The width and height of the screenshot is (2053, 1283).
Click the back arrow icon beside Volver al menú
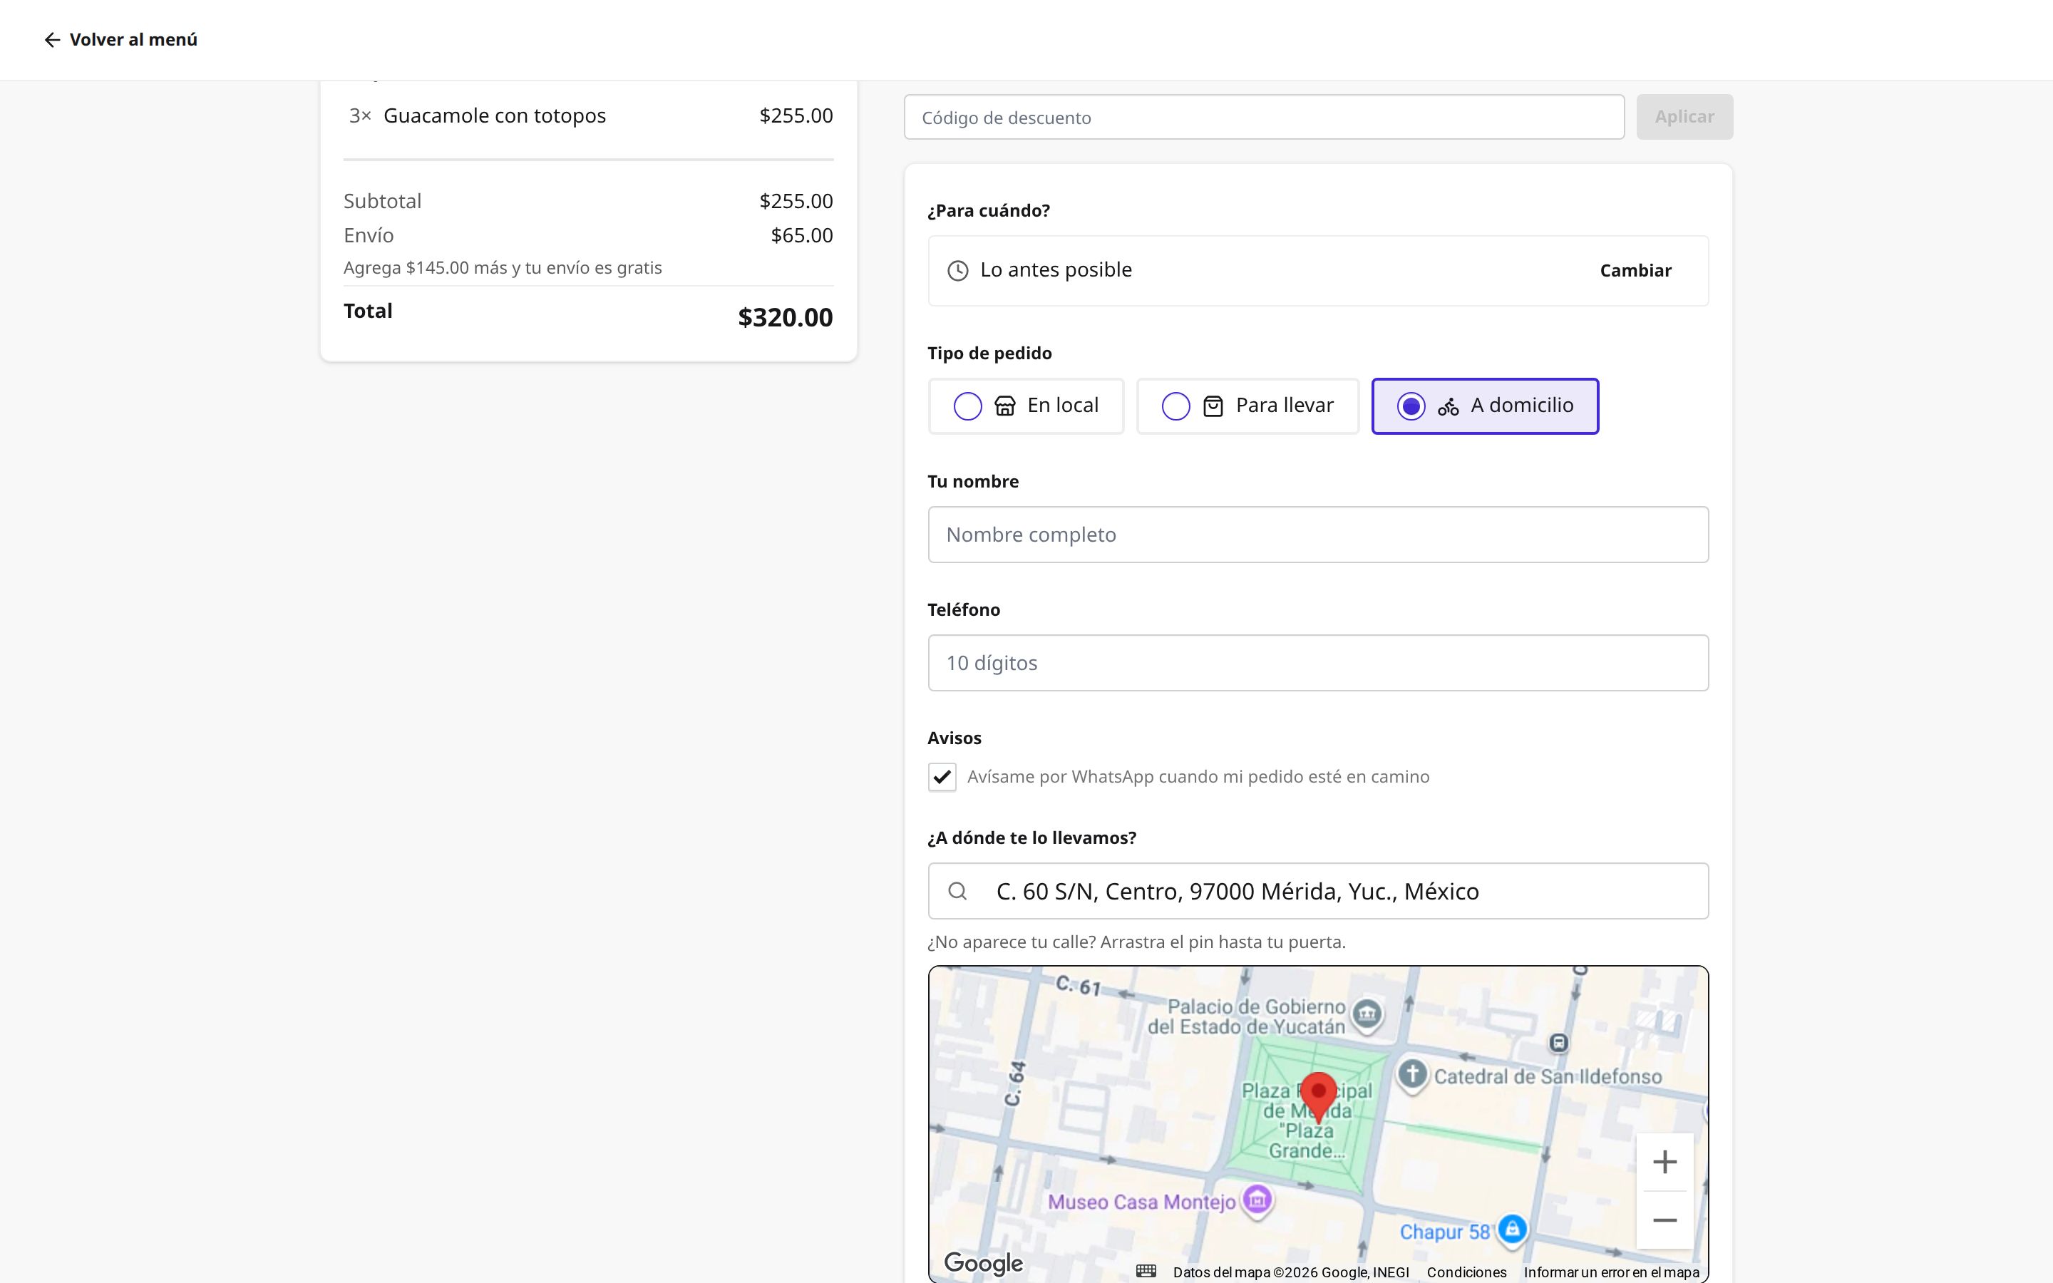pyautogui.click(x=52, y=40)
